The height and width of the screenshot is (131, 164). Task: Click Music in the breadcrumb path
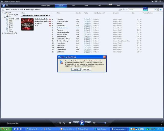coord(8,10)
